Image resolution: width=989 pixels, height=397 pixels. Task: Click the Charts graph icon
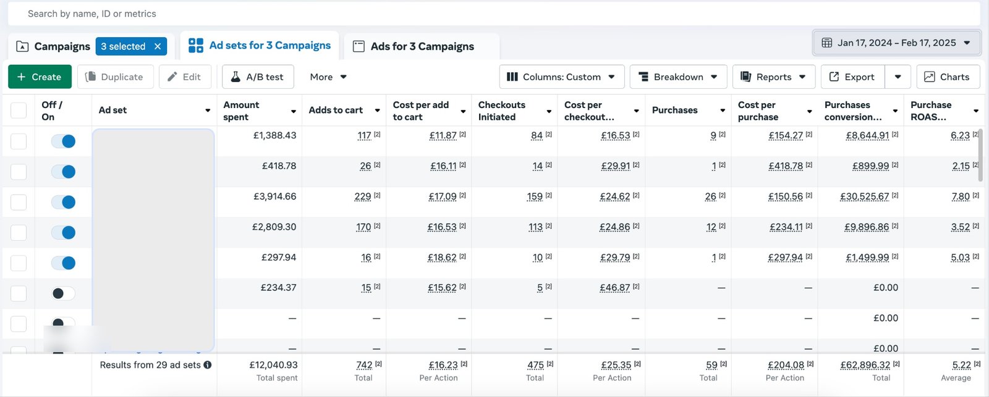coord(929,77)
